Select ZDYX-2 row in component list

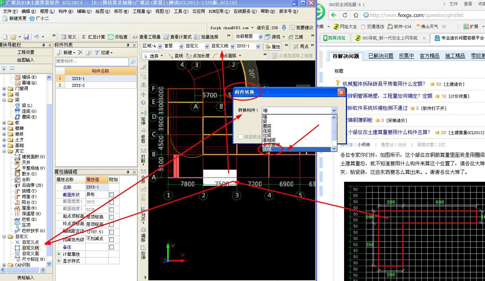pyautogui.click(x=96, y=85)
